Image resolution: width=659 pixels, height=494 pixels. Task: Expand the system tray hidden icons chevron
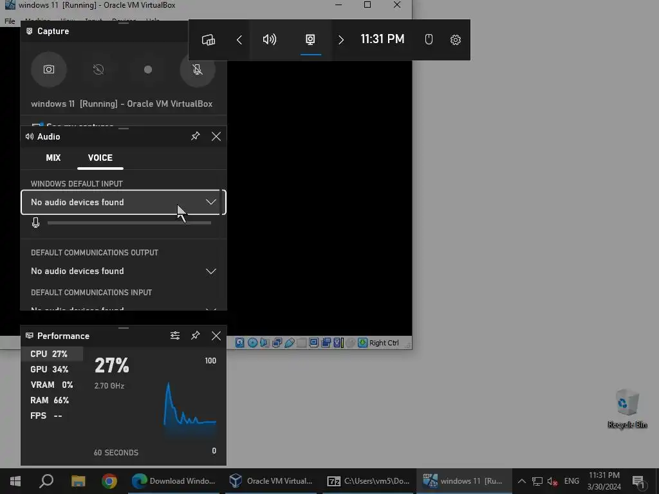pyautogui.click(x=521, y=481)
